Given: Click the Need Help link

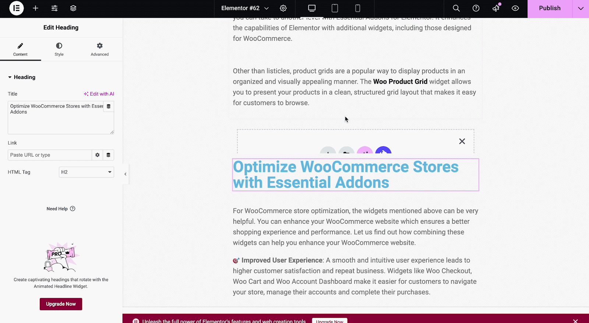Looking at the screenshot, I should tap(61, 209).
